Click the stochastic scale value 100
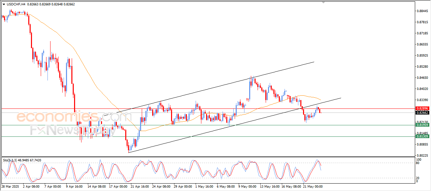The height and width of the screenshot is (191, 431). coord(420,159)
